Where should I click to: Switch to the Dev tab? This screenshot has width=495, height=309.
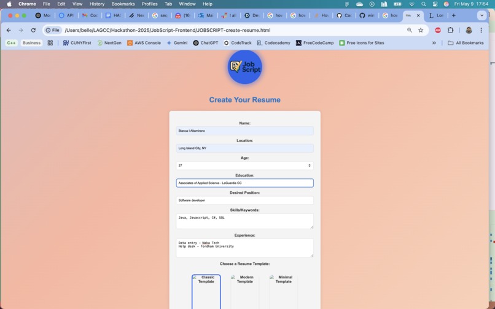(252, 15)
